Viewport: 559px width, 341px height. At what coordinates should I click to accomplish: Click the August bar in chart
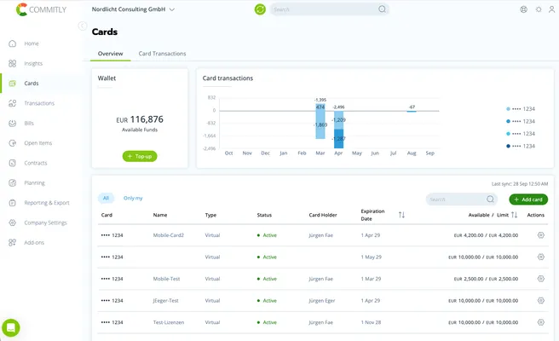pos(412,112)
